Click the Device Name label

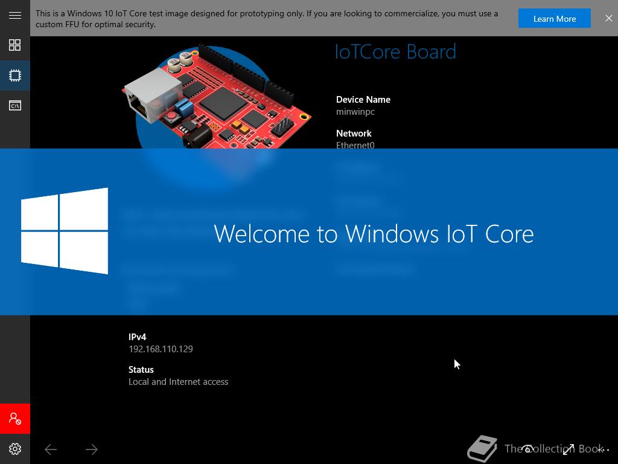[363, 100]
